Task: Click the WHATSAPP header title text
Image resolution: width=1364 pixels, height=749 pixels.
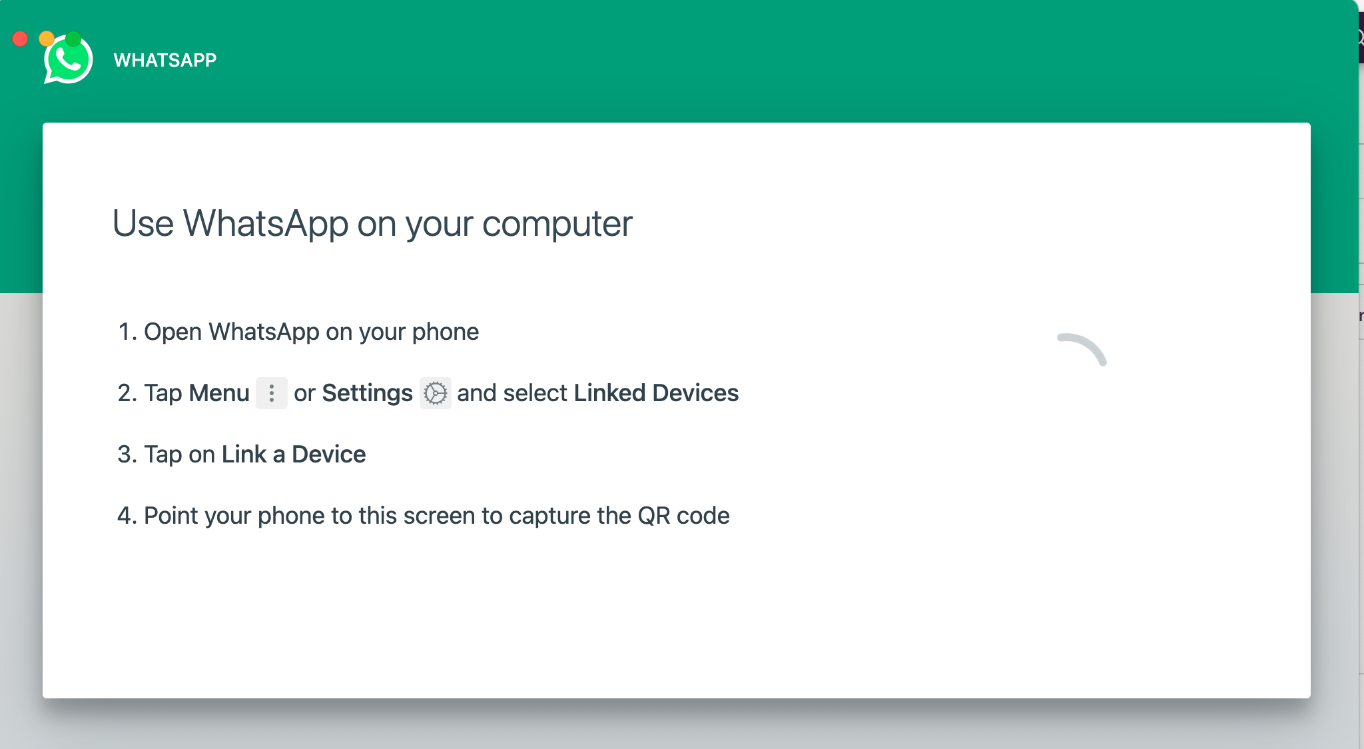Action: point(165,61)
